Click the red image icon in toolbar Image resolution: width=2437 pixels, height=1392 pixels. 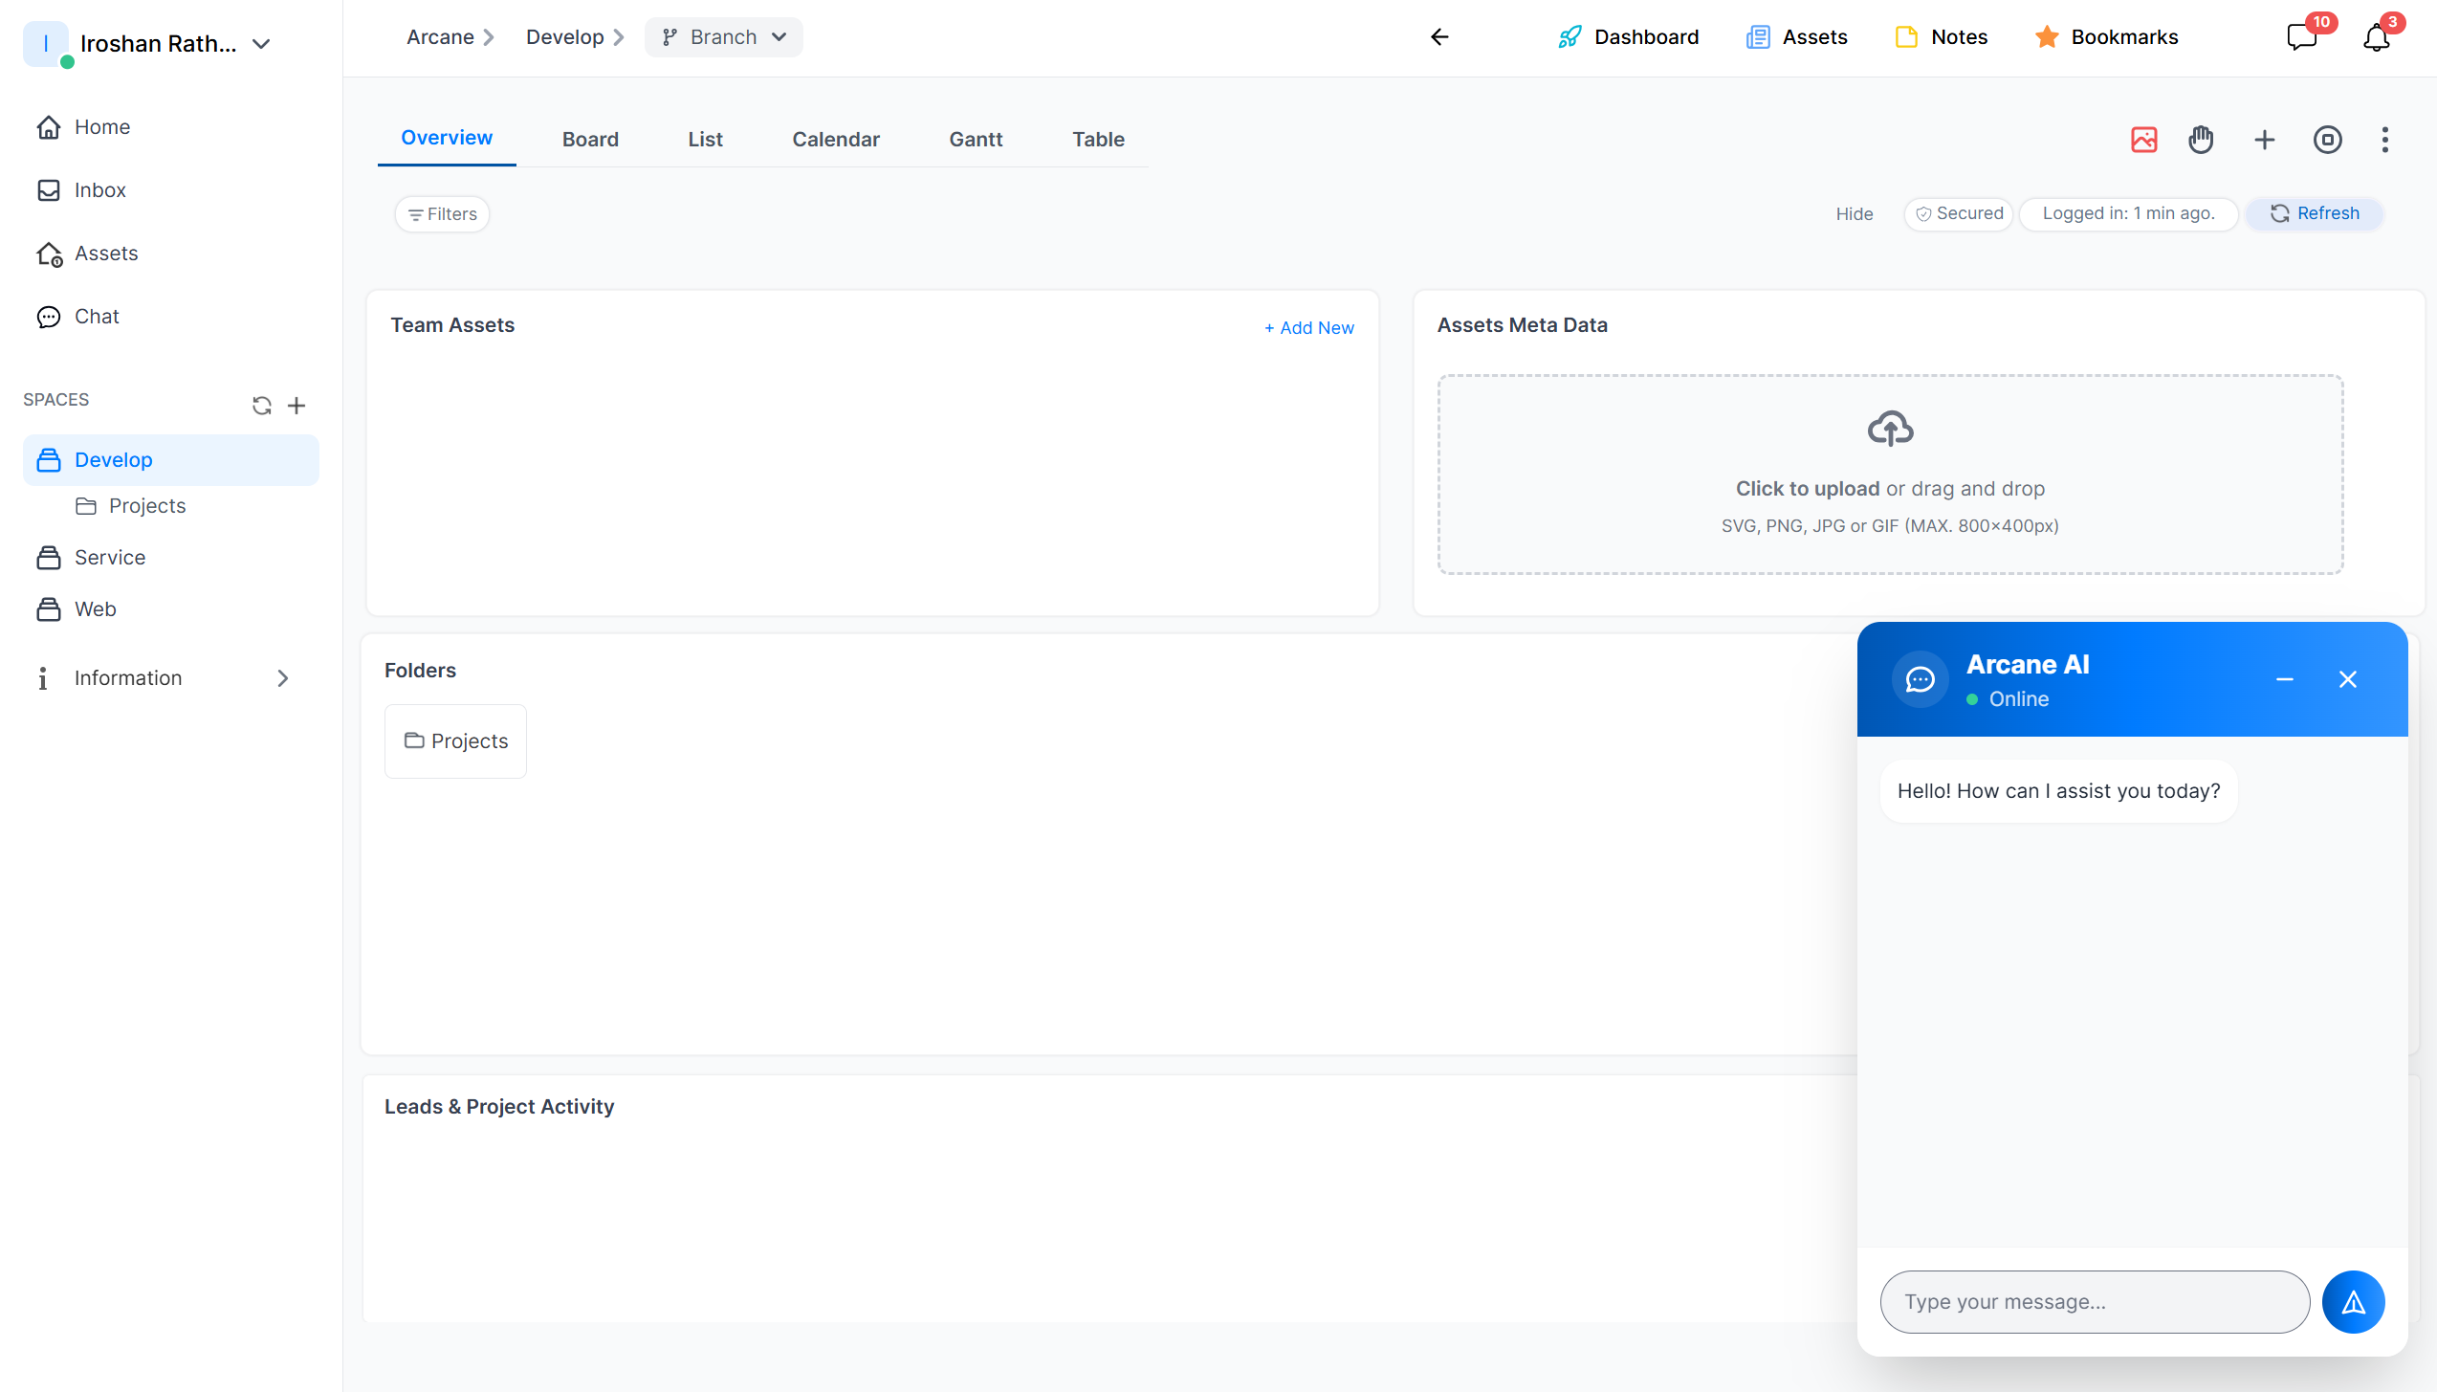(2143, 140)
